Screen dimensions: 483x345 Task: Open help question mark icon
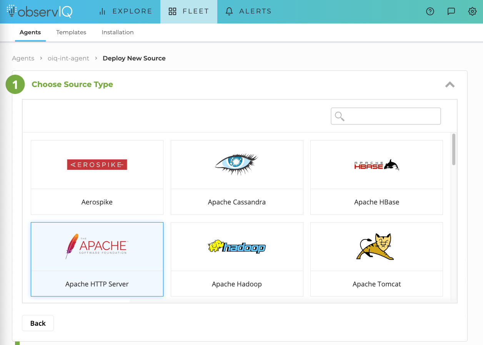coord(430,12)
